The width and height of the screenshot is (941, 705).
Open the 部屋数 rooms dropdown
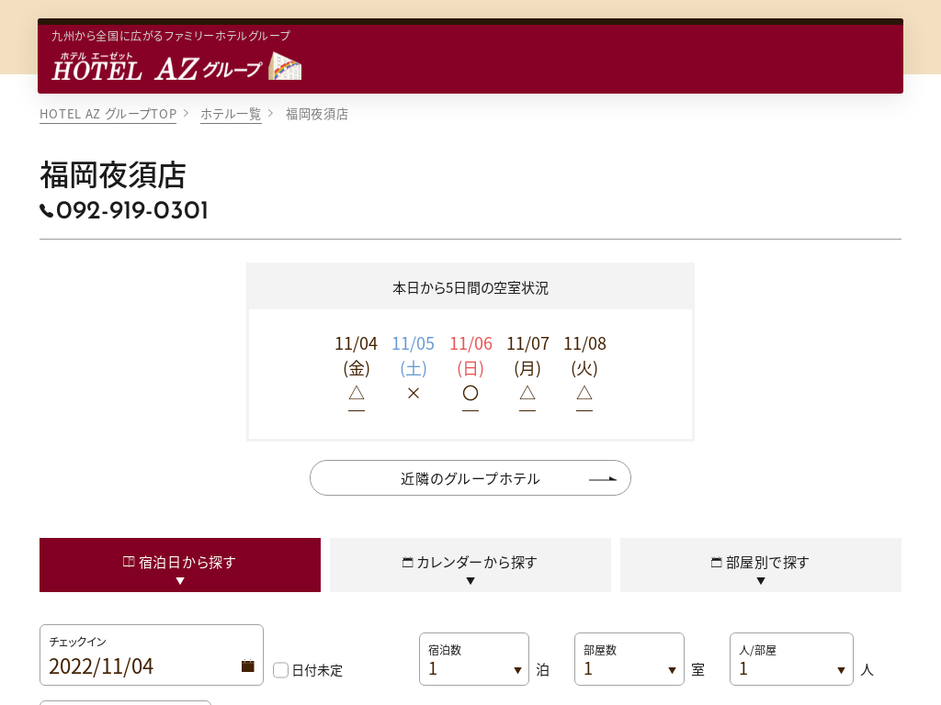click(x=629, y=659)
